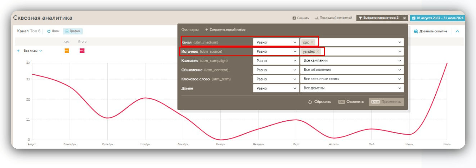Collapse the chart panel with the chevron

(x=457, y=31)
